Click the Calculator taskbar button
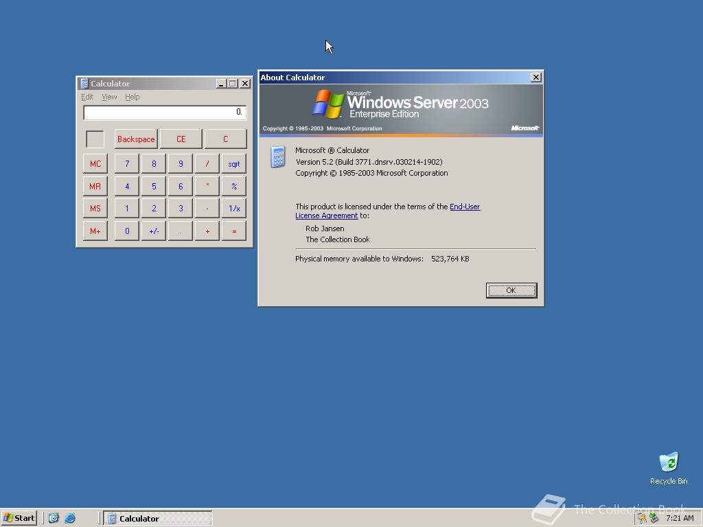 point(158,519)
